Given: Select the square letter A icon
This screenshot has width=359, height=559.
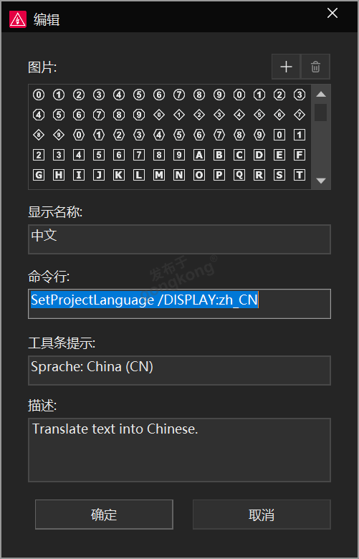Looking at the screenshot, I should [199, 155].
